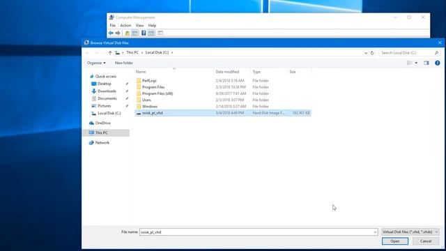
Task: Click This PC in address breadcrumb
Action: pos(132,52)
